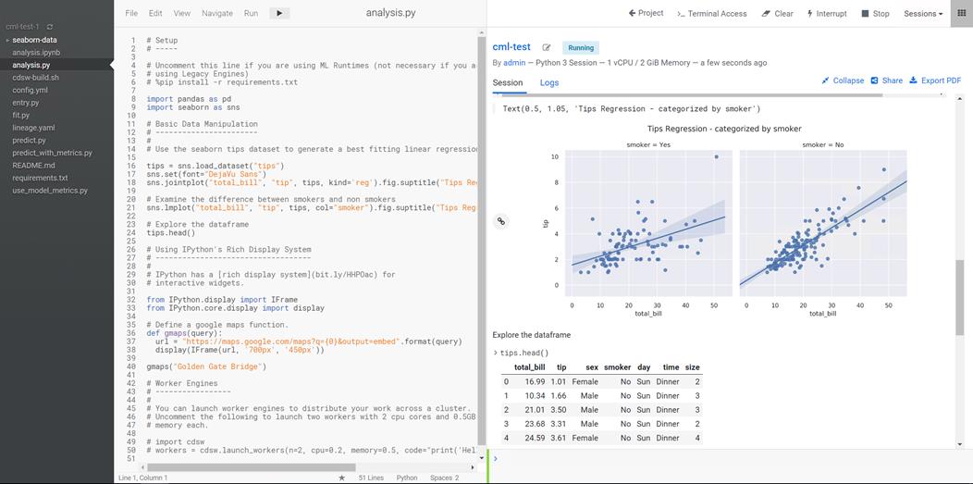The height and width of the screenshot is (484, 973).
Task: Open predict.py file
Action: tap(30, 141)
